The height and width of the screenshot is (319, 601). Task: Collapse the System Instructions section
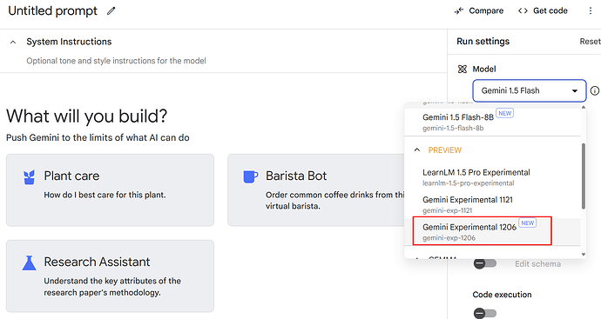pos(13,42)
